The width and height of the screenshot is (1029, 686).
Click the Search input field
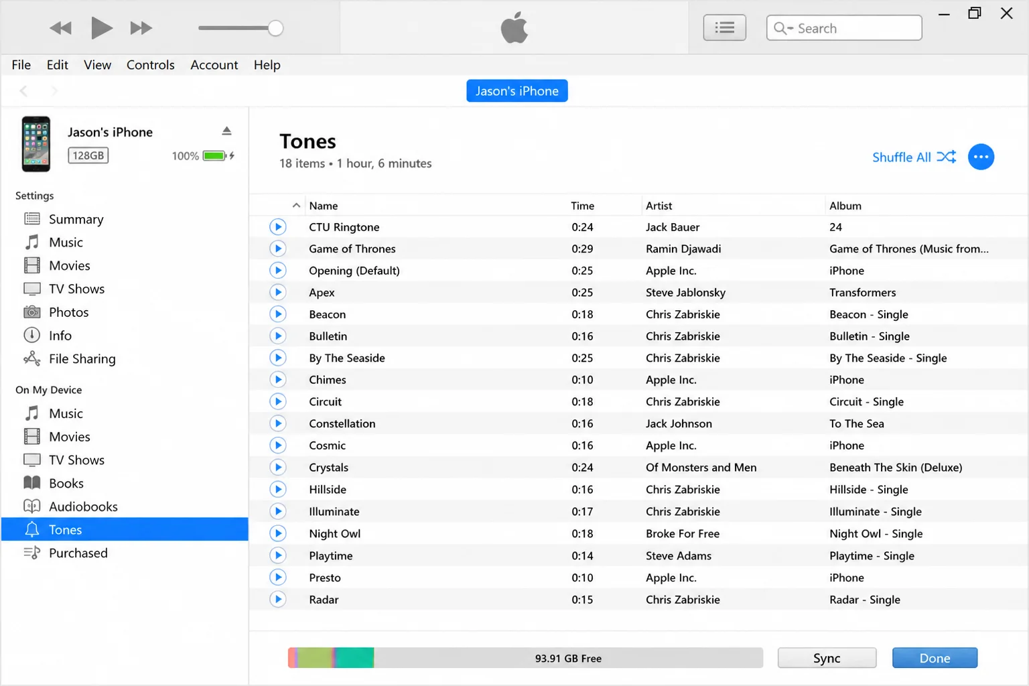[x=844, y=28]
